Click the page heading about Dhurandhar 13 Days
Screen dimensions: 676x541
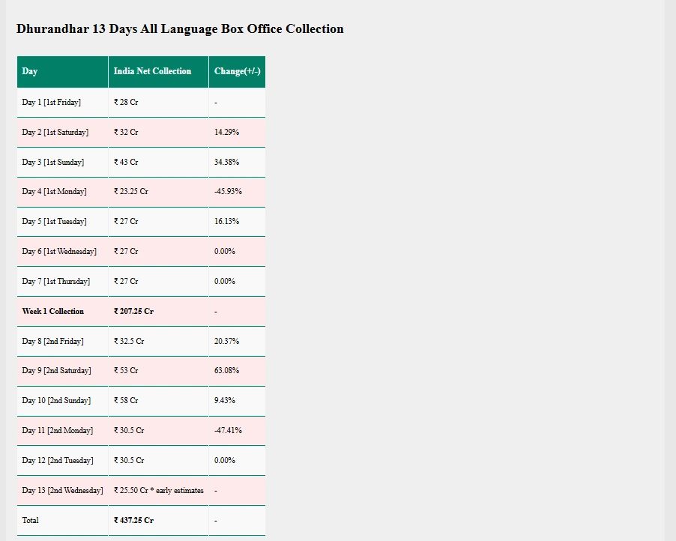[x=180, y=29]
